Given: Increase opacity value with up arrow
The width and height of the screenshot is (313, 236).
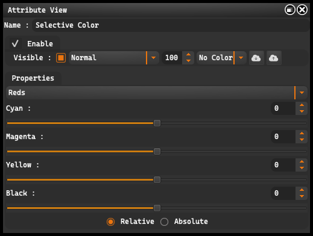Looking at the screenshot, I should 188,55.
